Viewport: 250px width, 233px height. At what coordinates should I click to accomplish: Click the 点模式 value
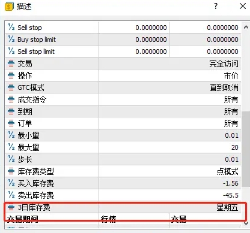click(x=228, y=171)
